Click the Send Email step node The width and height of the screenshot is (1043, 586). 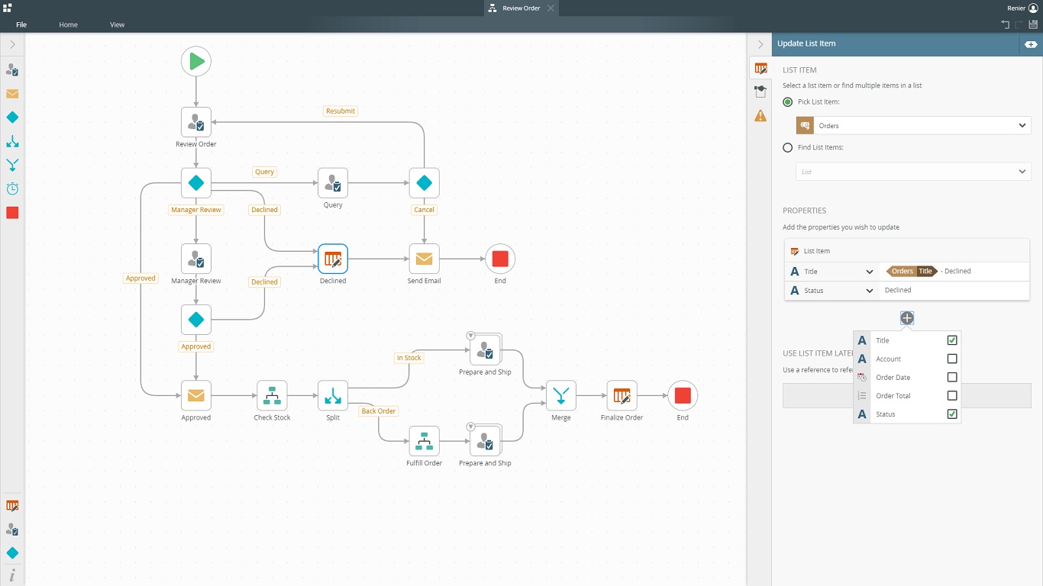tap(424, 259)
